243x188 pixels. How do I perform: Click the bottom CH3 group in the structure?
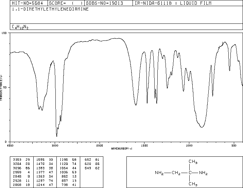193,184
